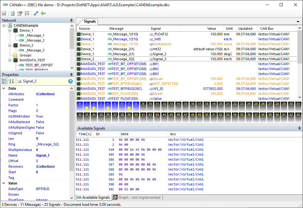The width and height of the screenshot is (303, 208).
Task: Sort properties alphabetically with A-Z button
Action: (11, 81)
